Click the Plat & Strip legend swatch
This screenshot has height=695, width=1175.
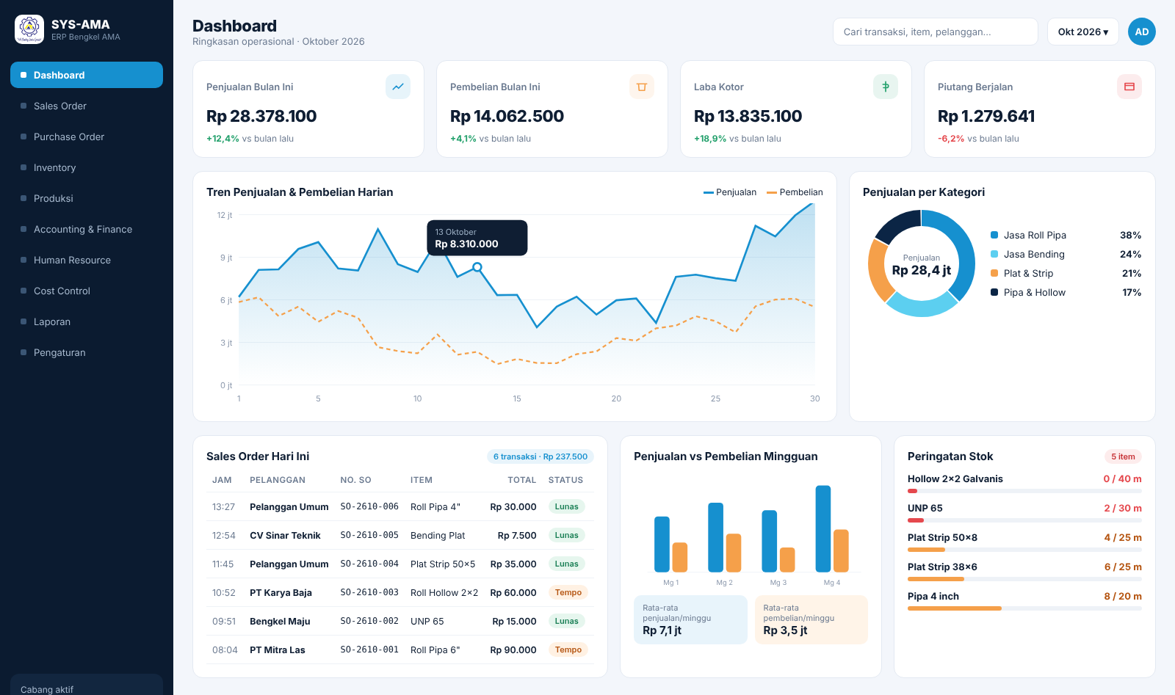994,273
